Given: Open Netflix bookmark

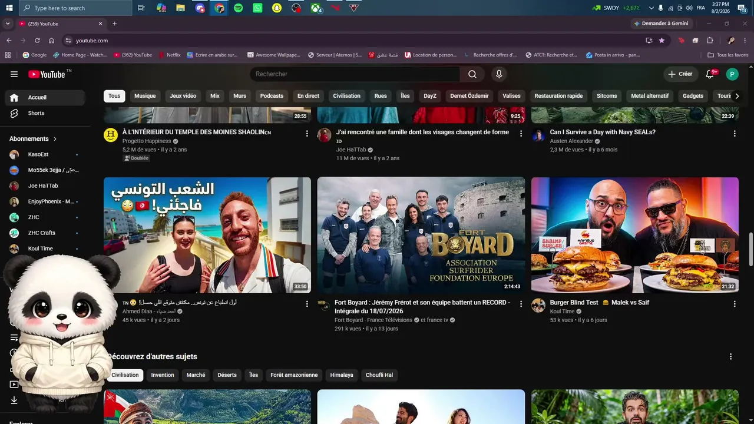Looking at the screenshot, I should tap(169, 55).
